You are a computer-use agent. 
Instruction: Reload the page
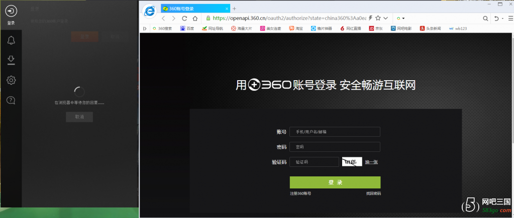coord(184,19)
